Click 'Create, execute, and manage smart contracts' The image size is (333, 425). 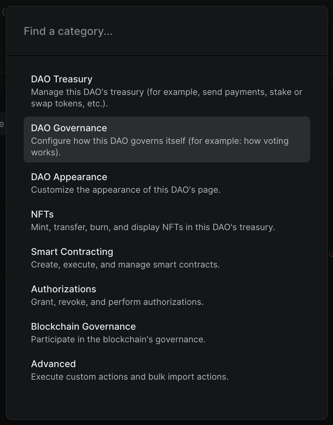coord(125,265)
